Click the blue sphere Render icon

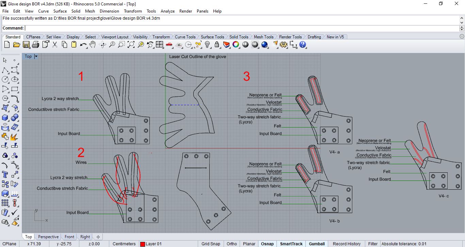coord(264,44)
